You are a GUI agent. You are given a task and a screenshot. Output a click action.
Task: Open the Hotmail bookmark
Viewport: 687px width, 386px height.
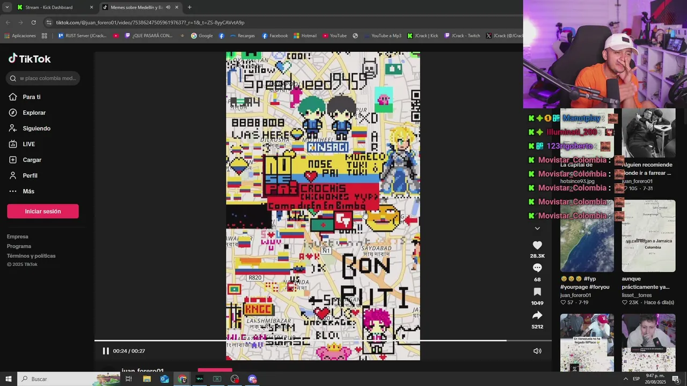pyautogui.click(x=305, y=36)
